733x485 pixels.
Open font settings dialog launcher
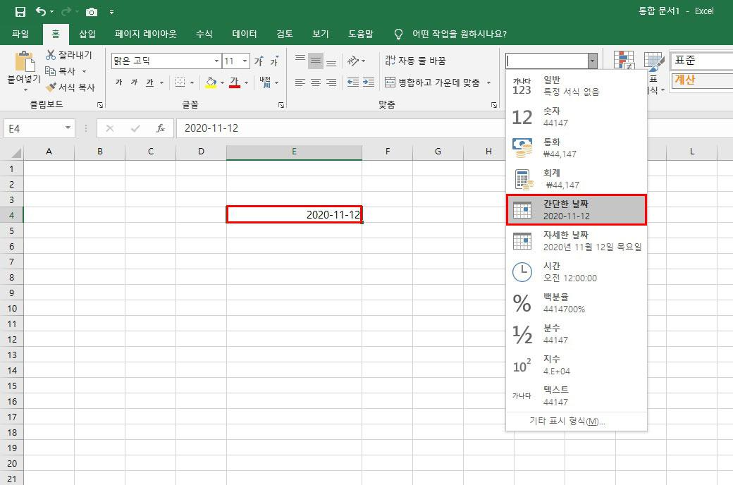point(281,105)
